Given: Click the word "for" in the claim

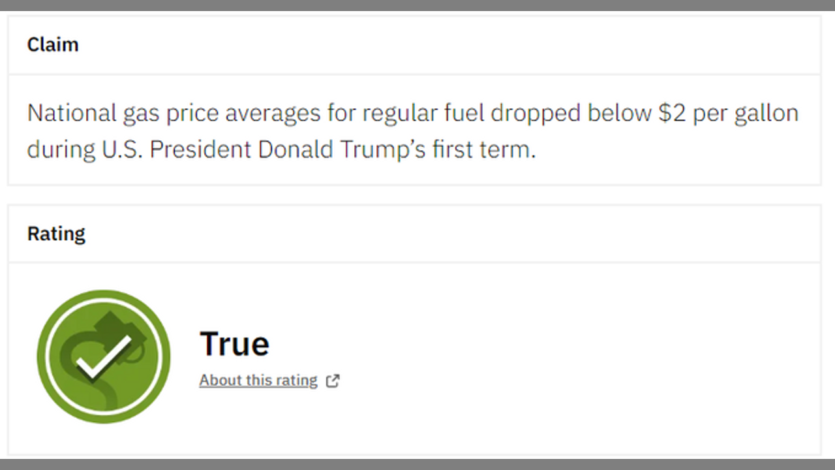Looking at the screenshot, I should [x=342, y=113].
